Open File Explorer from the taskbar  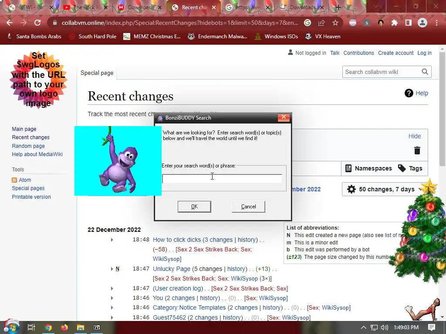pyautogui.click(x=81, y=327)
